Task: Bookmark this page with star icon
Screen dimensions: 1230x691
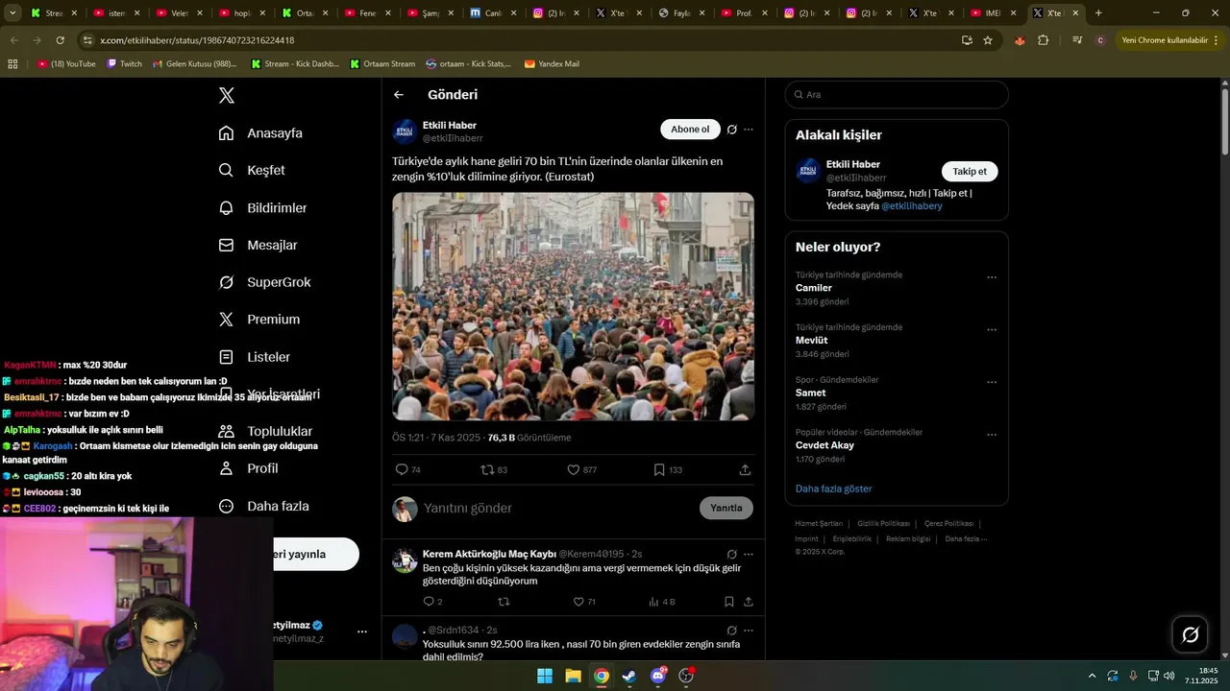Action: 988,40
